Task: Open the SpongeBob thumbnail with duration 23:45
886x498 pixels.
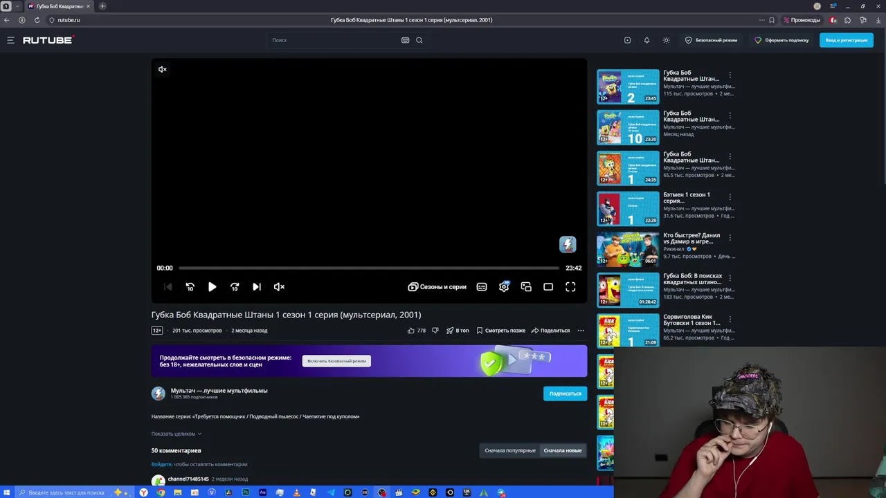Action: pyautogui.click(x=628, y=86)
